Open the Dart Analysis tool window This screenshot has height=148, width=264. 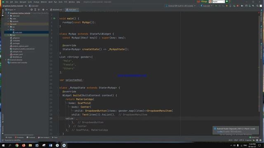pos(44,137)
